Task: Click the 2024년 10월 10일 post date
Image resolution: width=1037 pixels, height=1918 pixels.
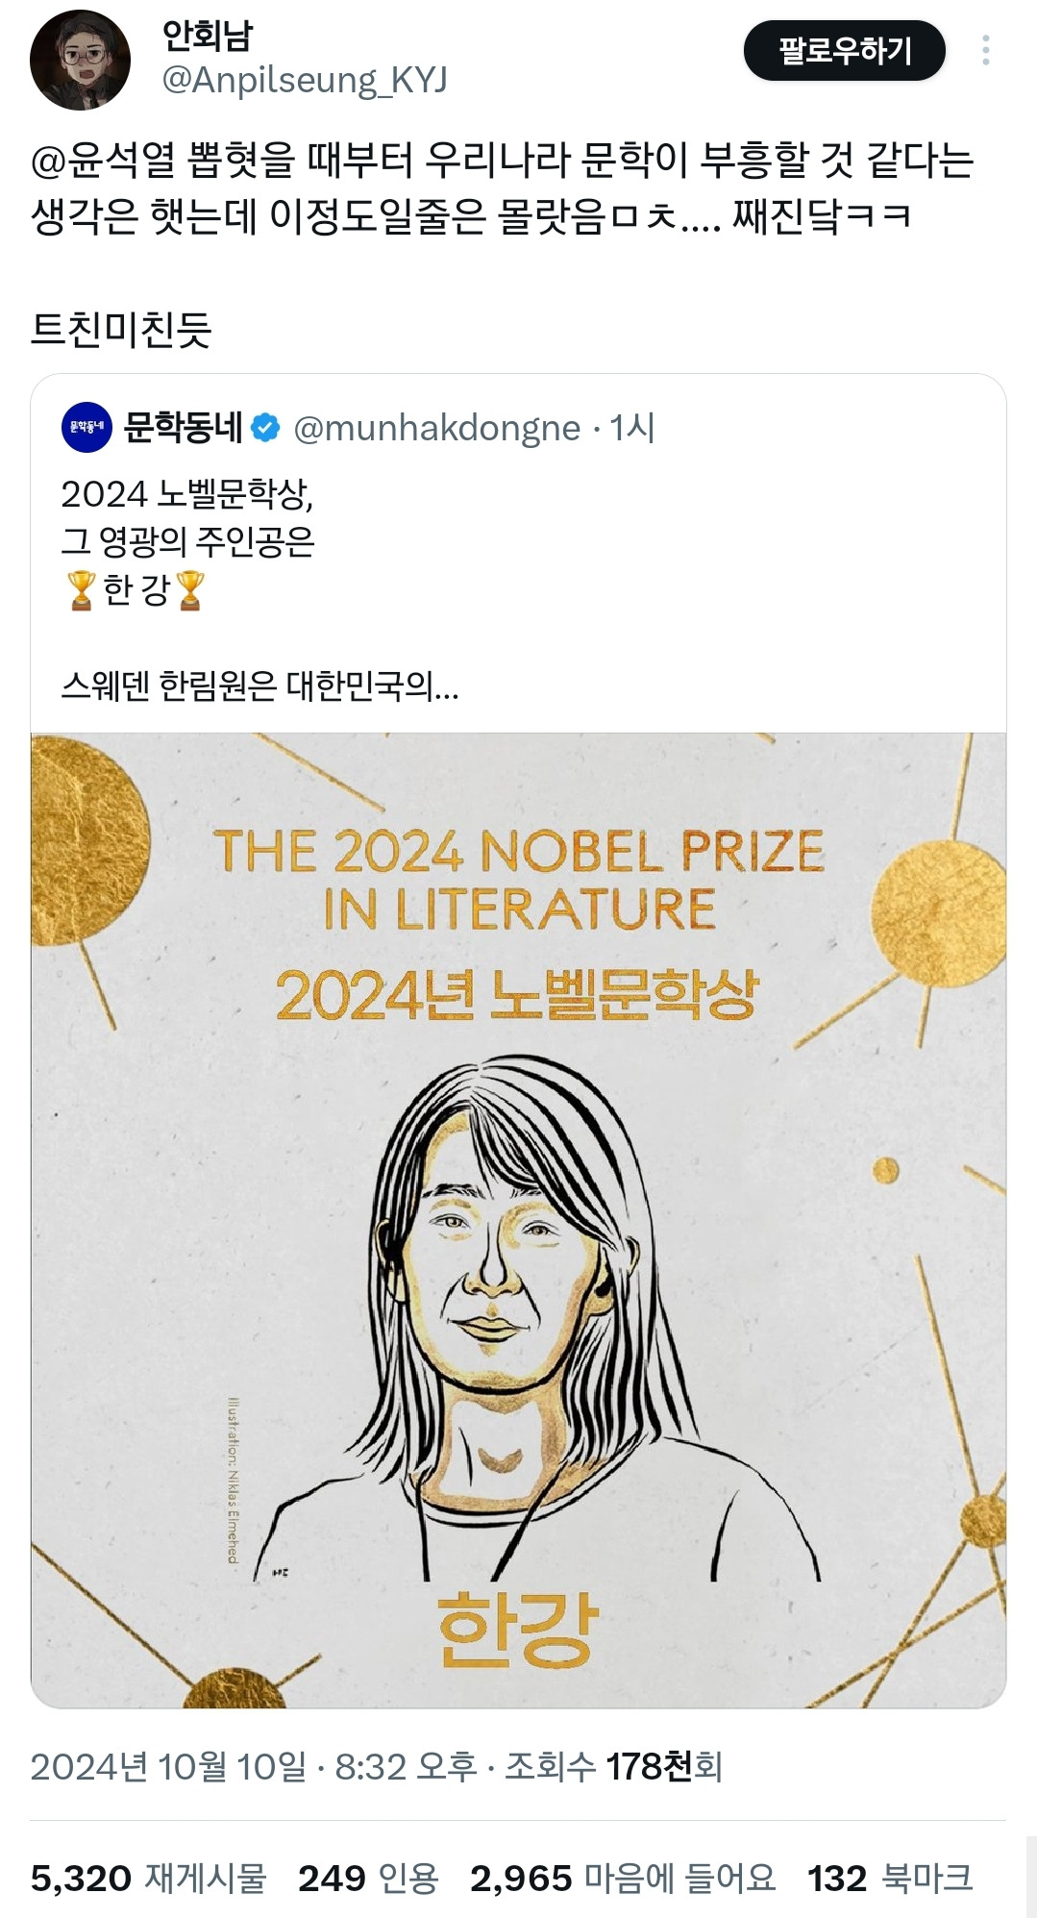Action: point(168,1766)
